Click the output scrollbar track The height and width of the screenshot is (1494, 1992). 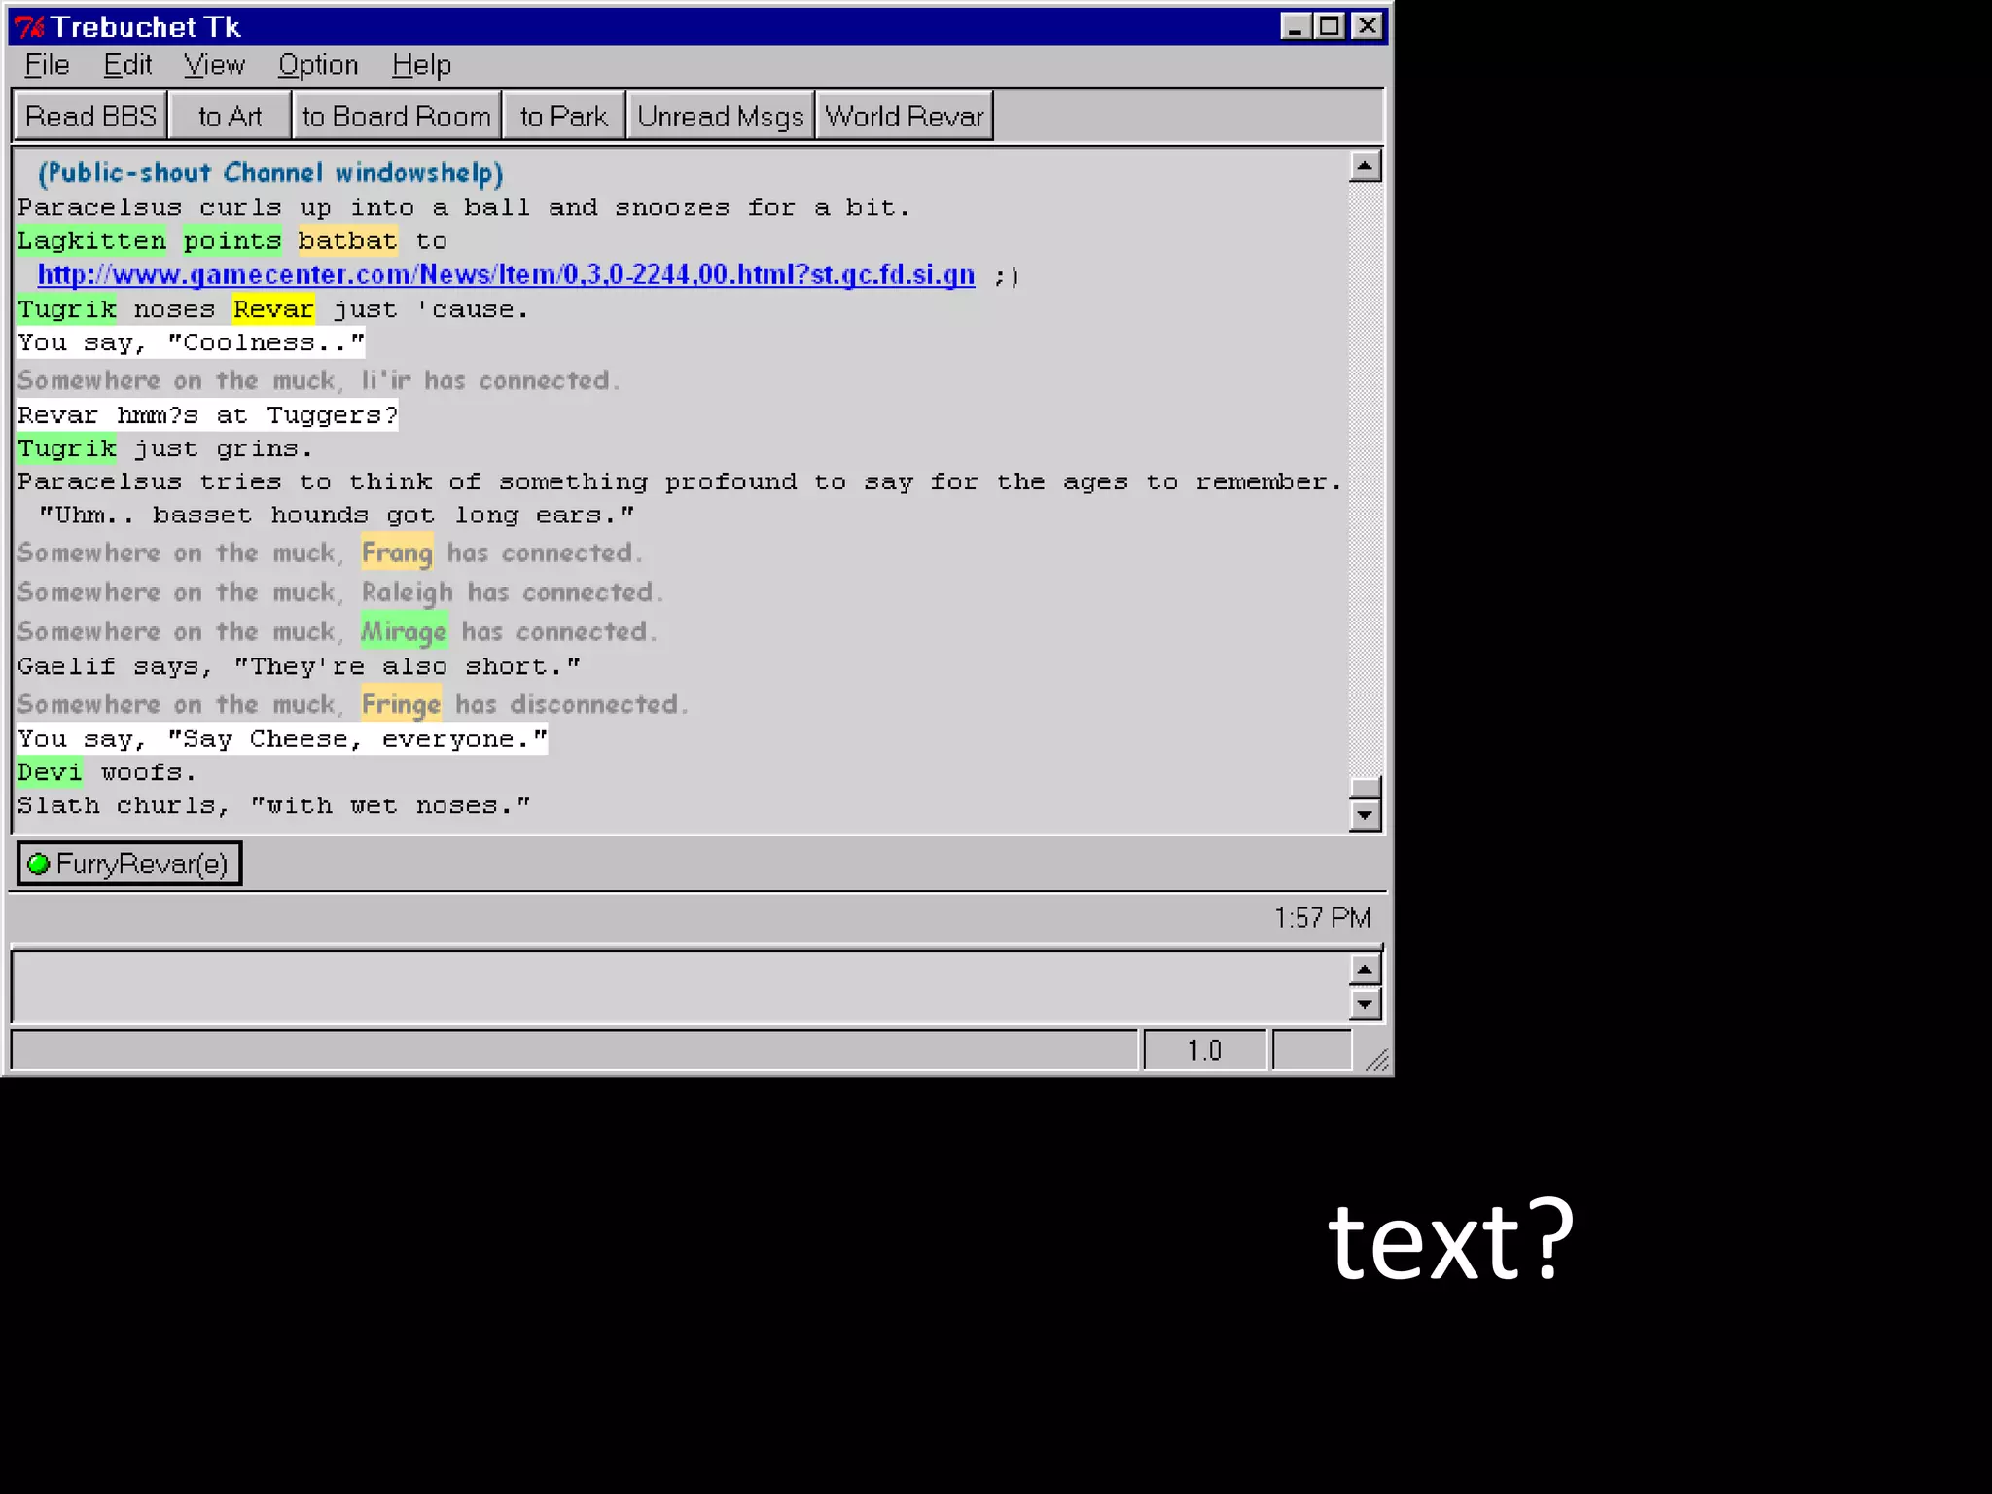[x=1366, y=479]
